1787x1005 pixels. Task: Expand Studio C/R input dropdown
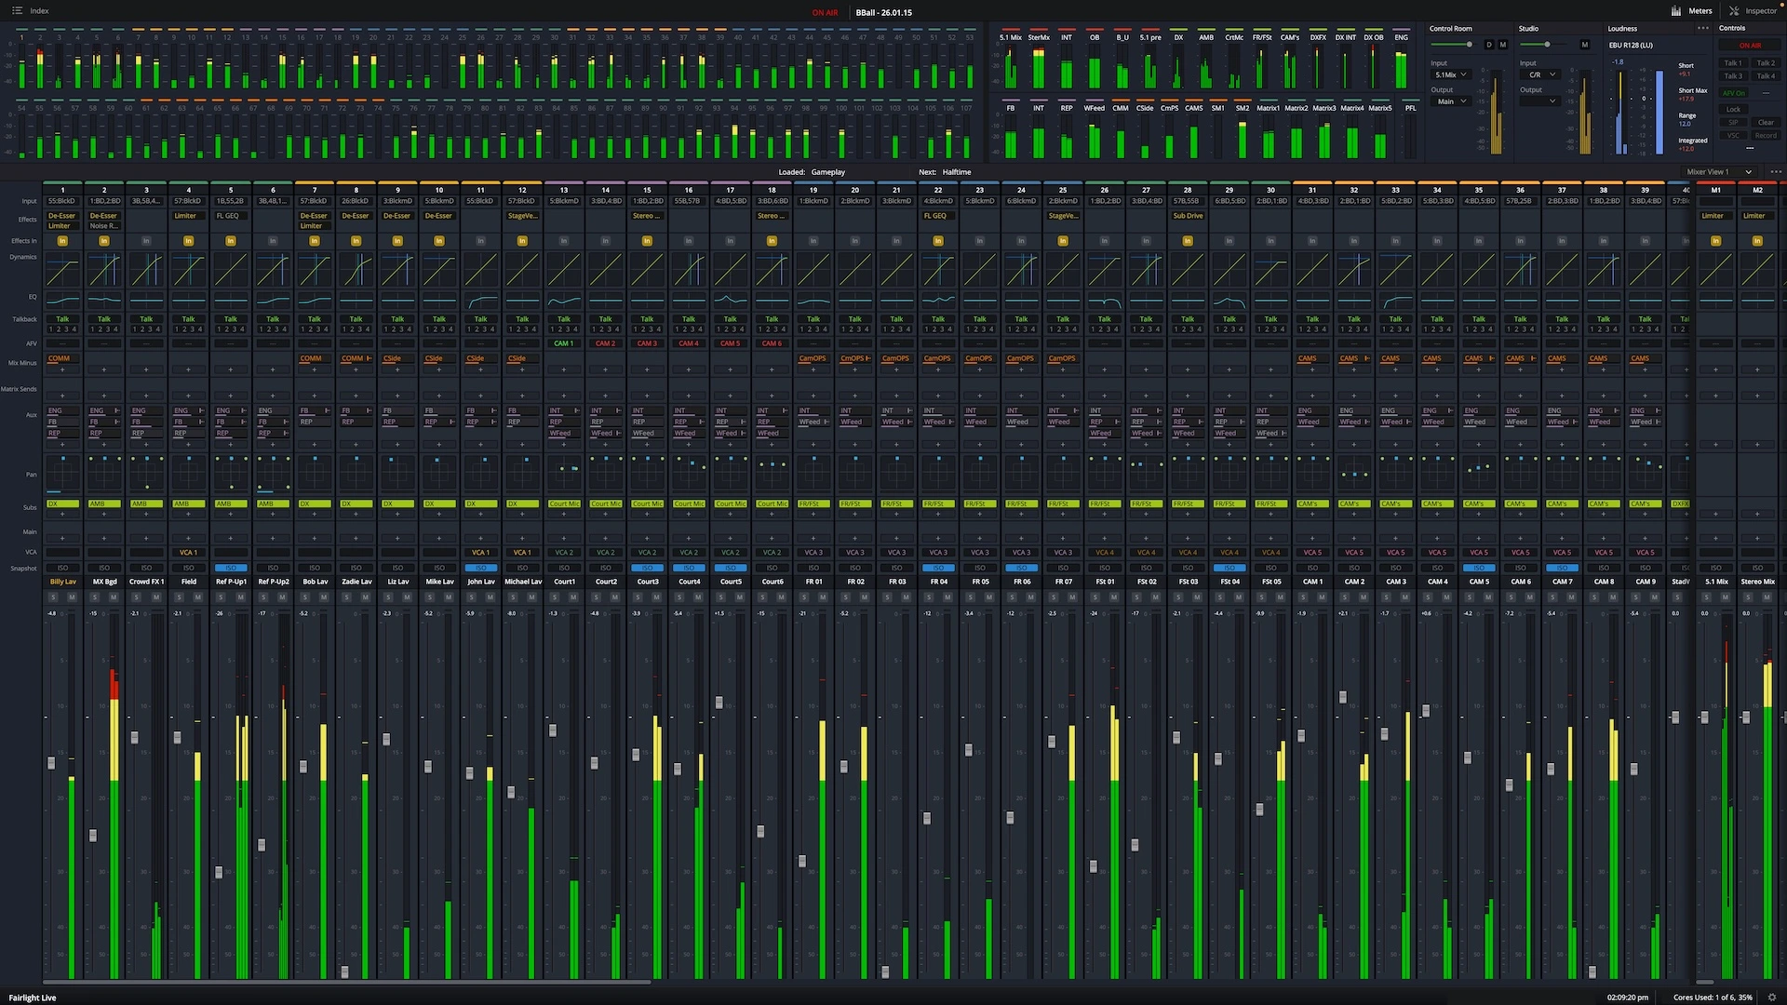click(x=1541, y=74)
